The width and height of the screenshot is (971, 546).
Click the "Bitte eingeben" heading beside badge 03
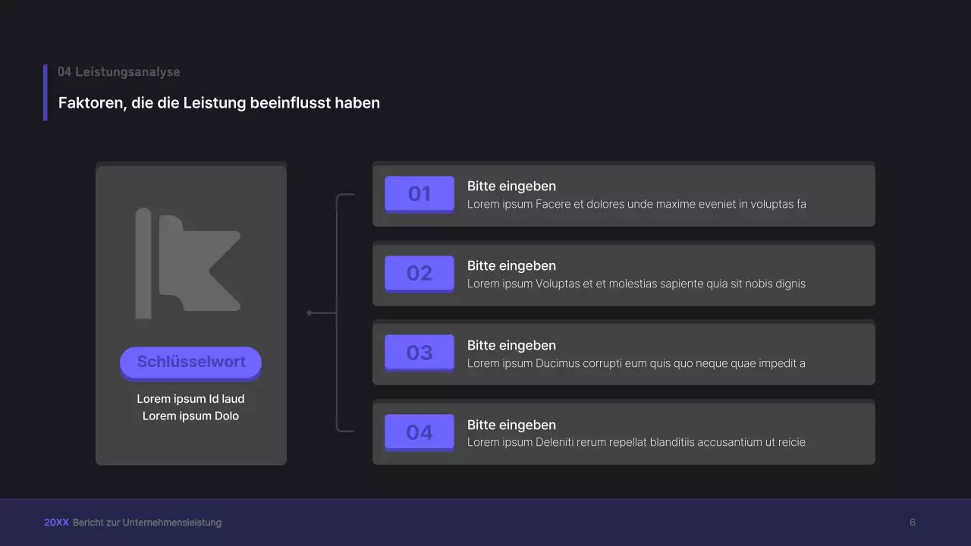511,346
